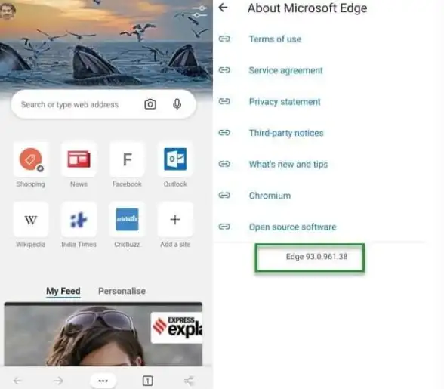This screenshot has height=389, width=444.
Task: Open the Chromium link
Action: 270,196
